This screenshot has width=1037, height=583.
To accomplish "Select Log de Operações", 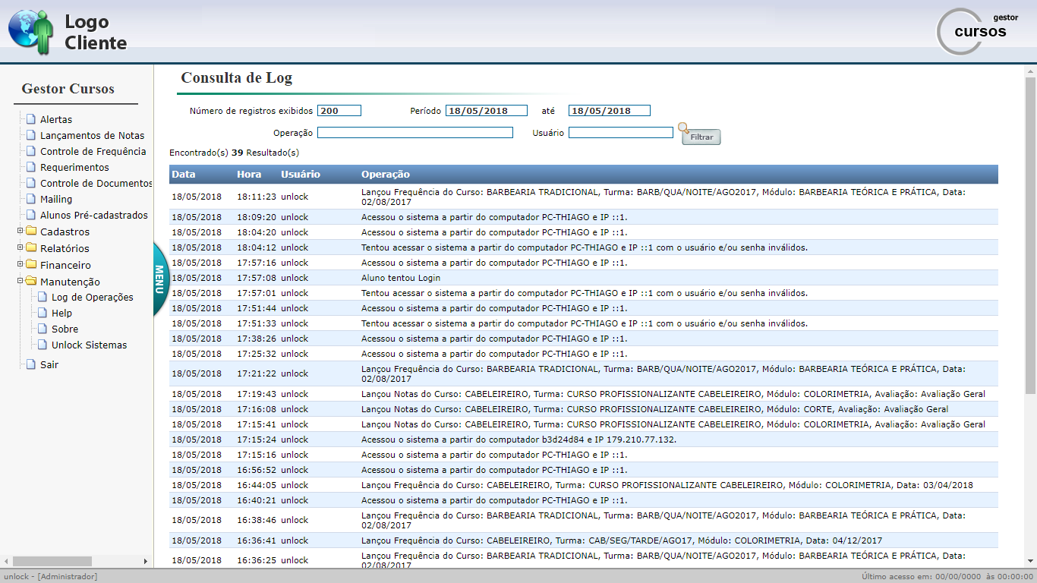I will click(92, 298).
